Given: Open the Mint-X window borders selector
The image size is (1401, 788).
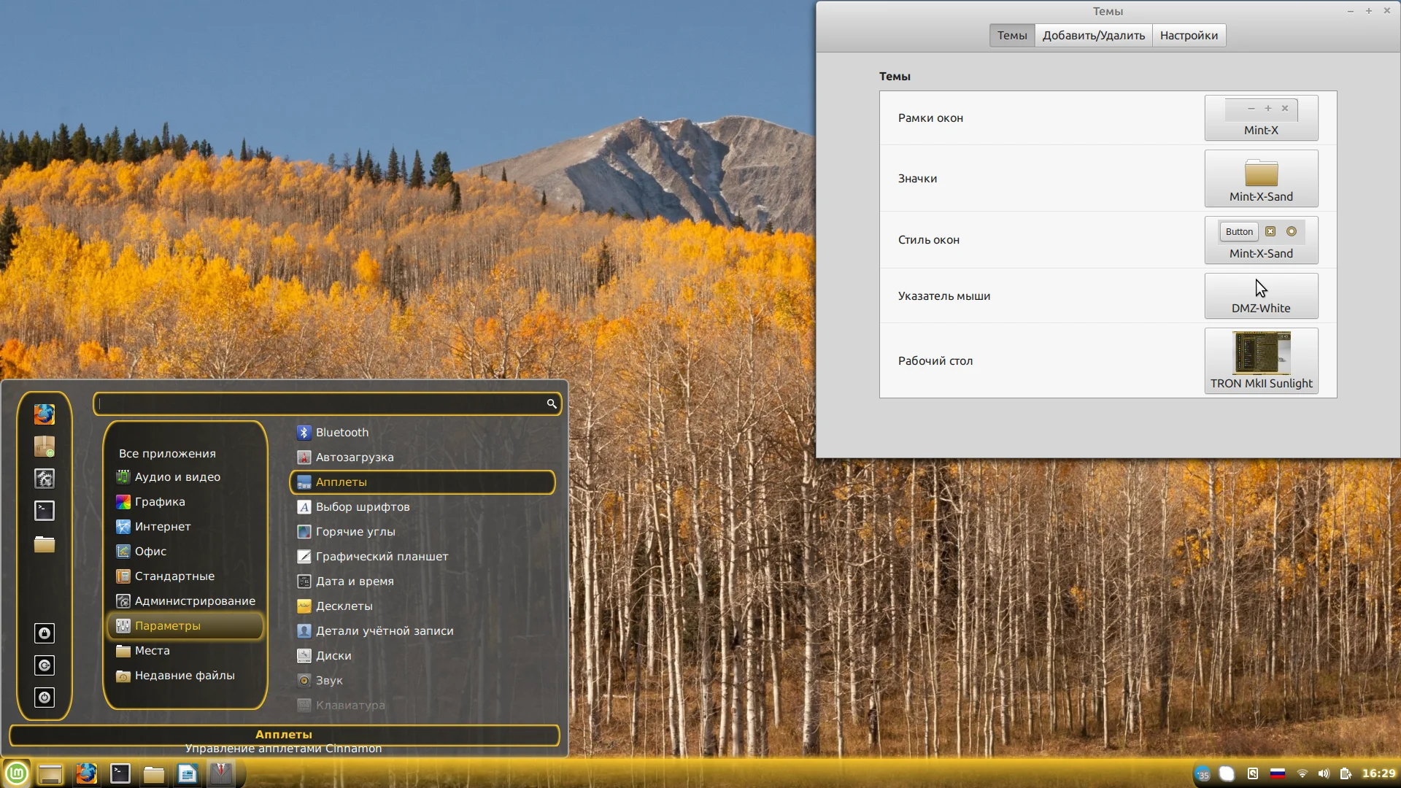Looking at the screenshot, I should point(1261,117).
